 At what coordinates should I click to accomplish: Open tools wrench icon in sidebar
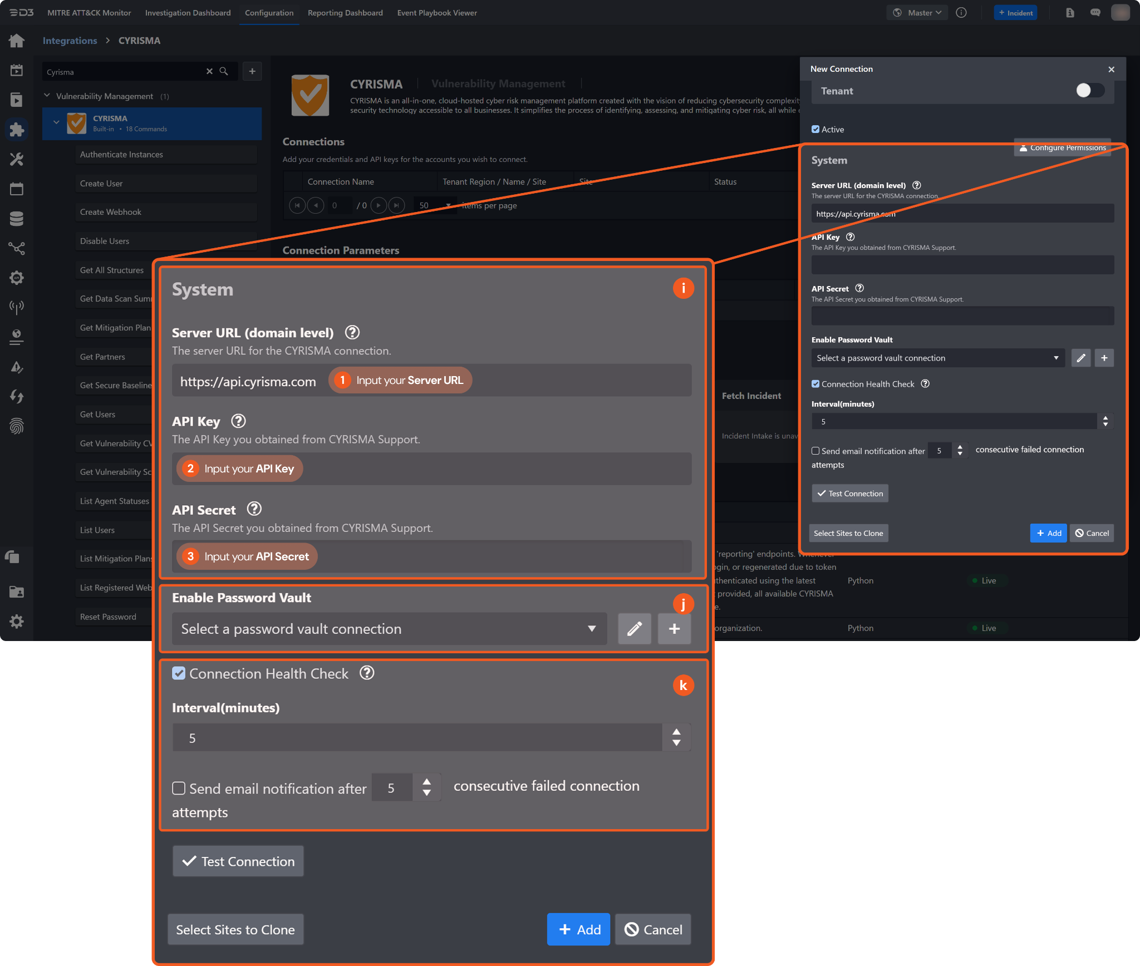pos(17,160)
